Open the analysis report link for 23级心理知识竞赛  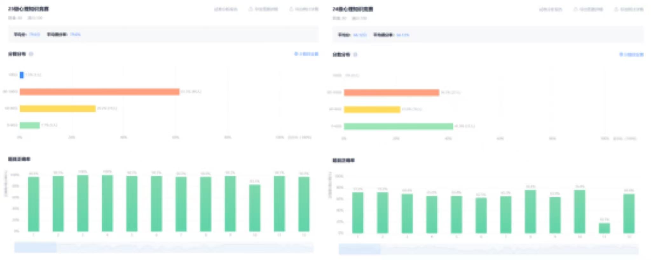coord(226,9)
